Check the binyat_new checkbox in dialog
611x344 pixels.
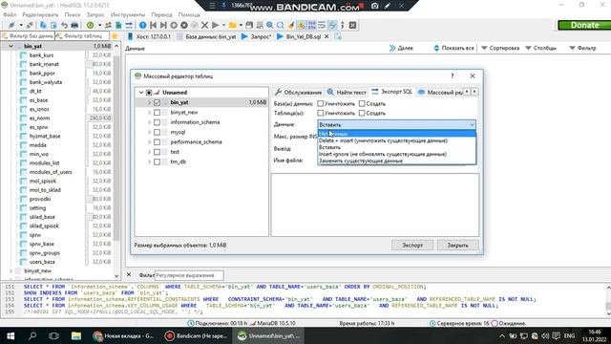click(x=157, y=113)
